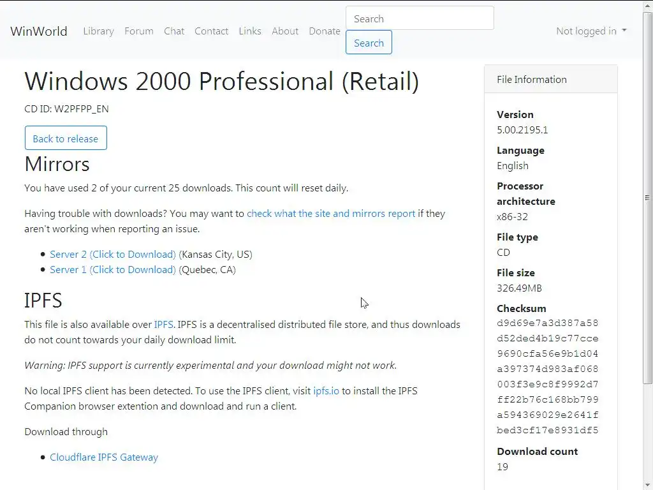The height and width of the screenshot is (490, 653).
Task: Download from Server 1 Quebec
Action: (x=113, y=270)
